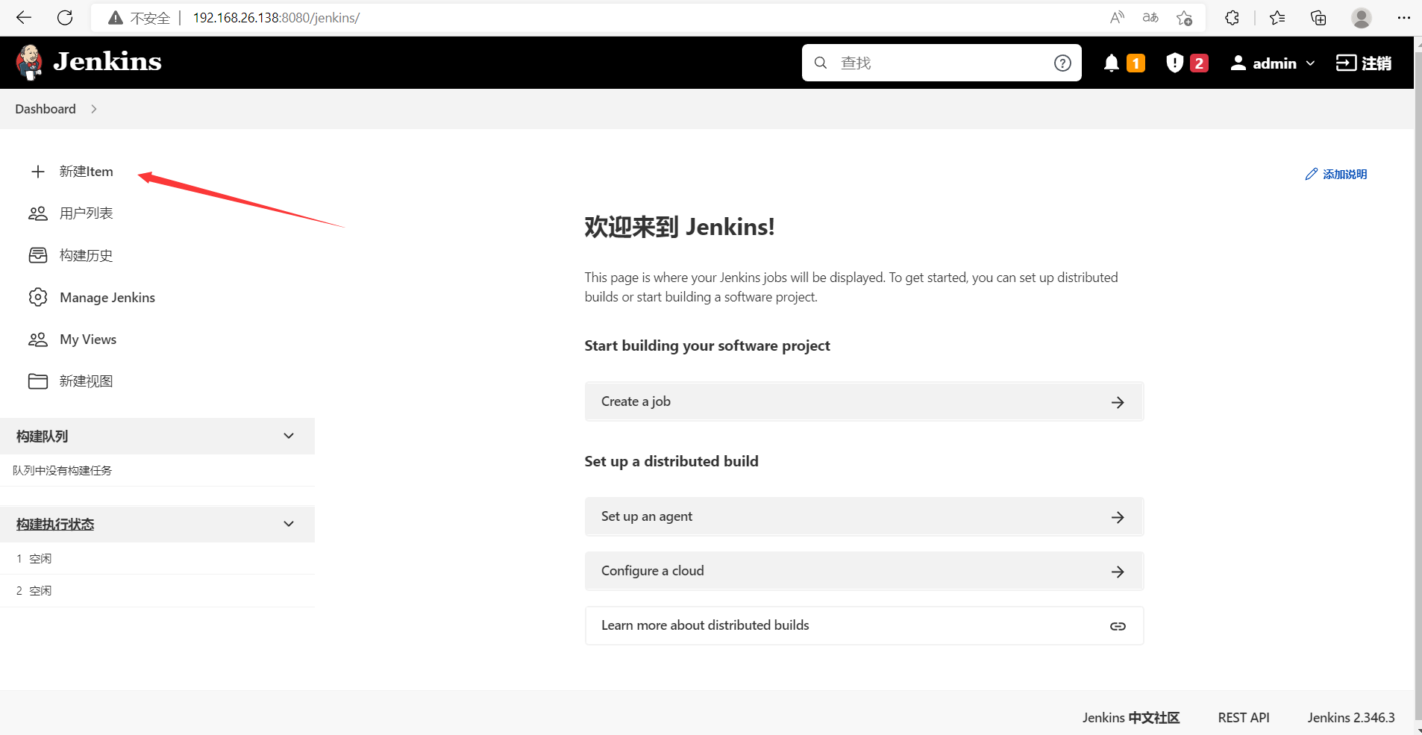This screenshot has width=1422, height=735.
Task: Click executor 2 空闲 row
Action: [157, 590]
